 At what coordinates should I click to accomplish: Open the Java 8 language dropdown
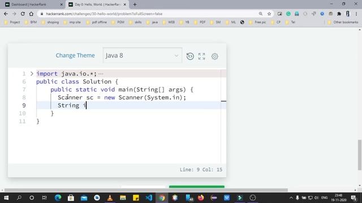coord(143,55)
